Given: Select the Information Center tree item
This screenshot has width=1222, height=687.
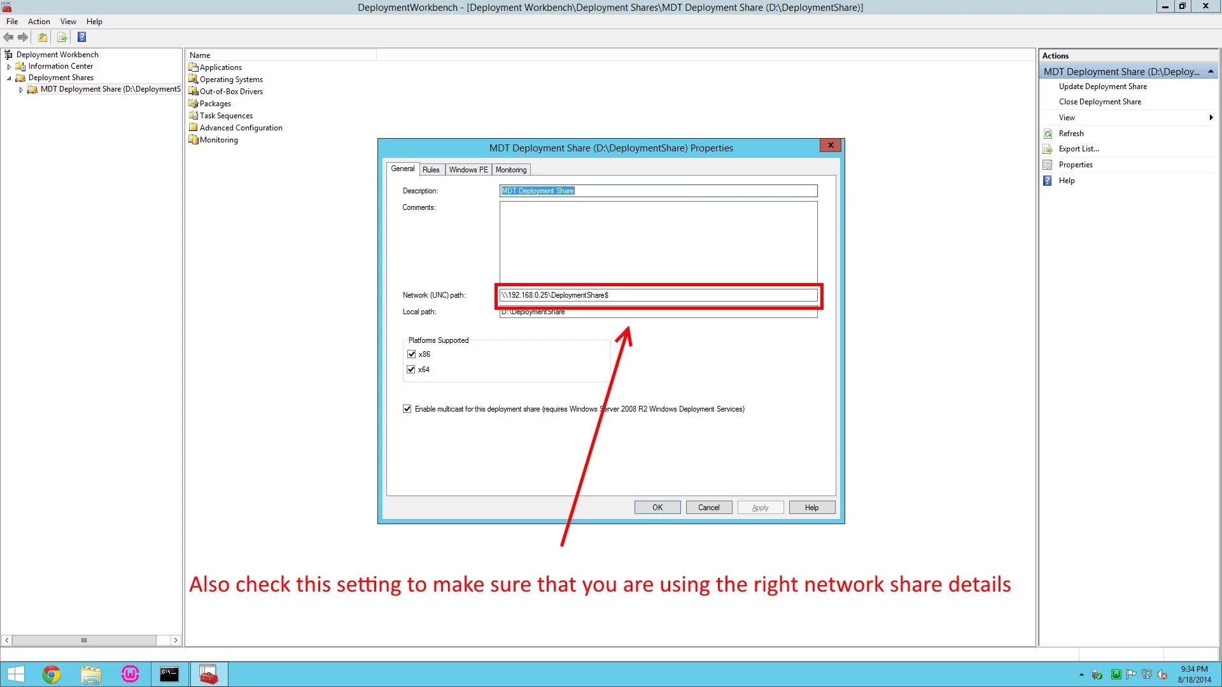Looking at the screenshot, I should pyautogui.click(x=60, y=66).
